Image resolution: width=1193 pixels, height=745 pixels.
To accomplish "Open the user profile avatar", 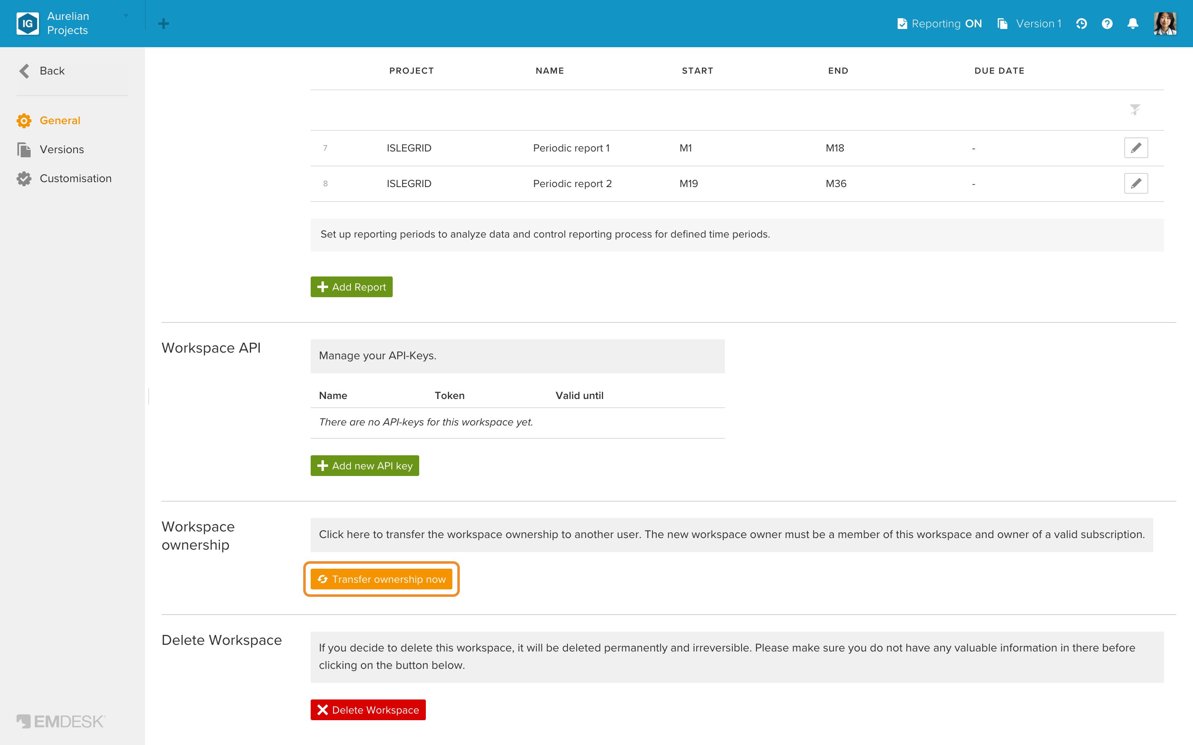I will point(1165,24).
